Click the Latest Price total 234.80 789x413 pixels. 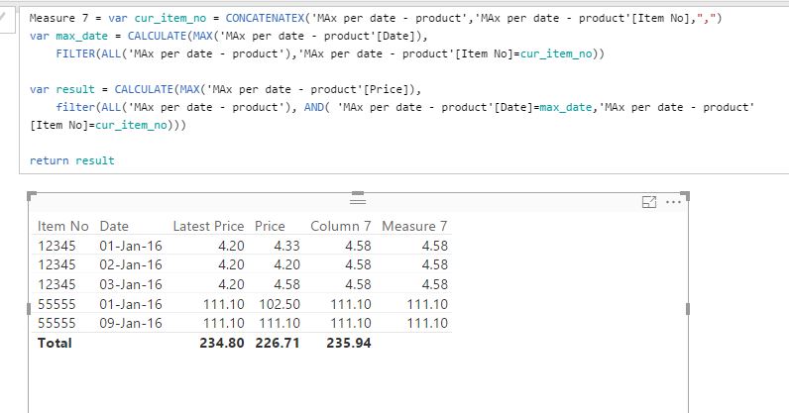pyautogui.click(x=222, y=343)
